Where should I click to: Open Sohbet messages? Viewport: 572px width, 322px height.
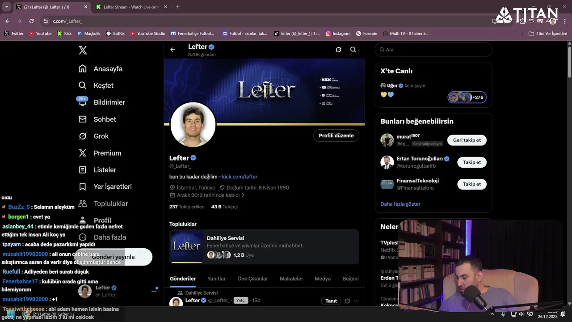pos(97,119)
